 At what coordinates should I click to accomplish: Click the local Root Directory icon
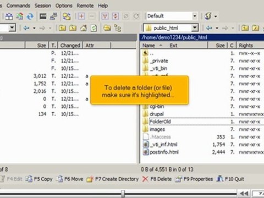[x=73, y=28]
